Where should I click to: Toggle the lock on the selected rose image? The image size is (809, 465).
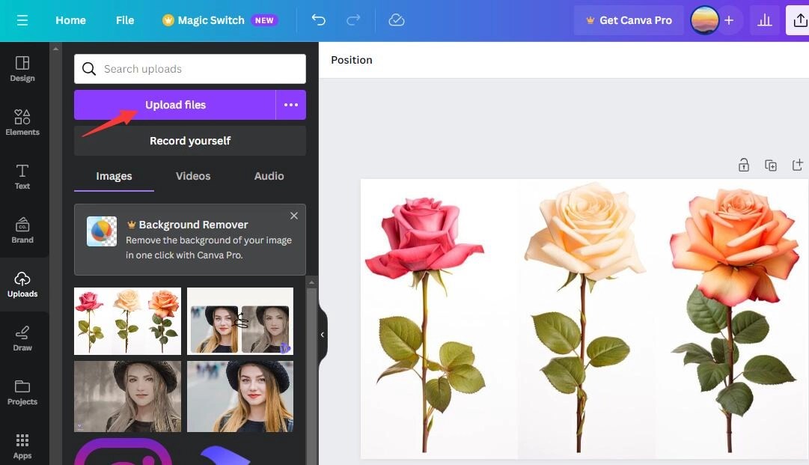pos(744,165)
